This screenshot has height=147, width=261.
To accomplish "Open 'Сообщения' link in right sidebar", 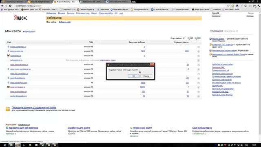I will click(x=217, y=31).
